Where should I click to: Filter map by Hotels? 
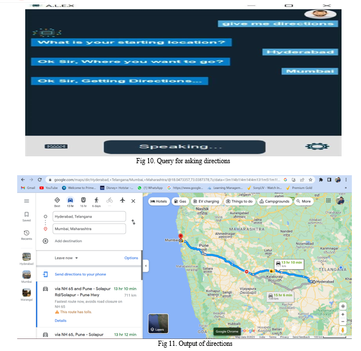pyautogui.click(x=159, y=201)
